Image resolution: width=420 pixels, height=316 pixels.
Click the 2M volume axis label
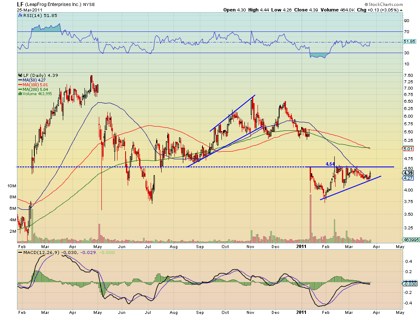point(13,231)
